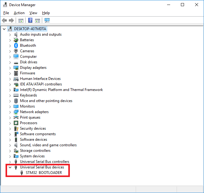Select the Software devices label
Viewport: 204px width, 193px height.
click(x=34, y=140)
